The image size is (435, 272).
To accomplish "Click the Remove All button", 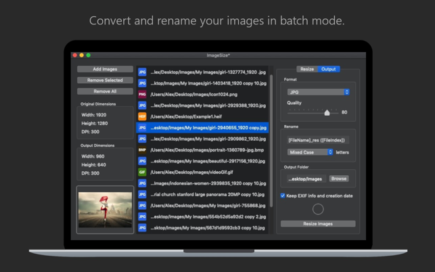I will pos(105,91).
